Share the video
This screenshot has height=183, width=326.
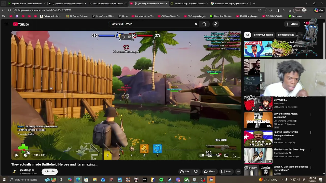point(209,172)
